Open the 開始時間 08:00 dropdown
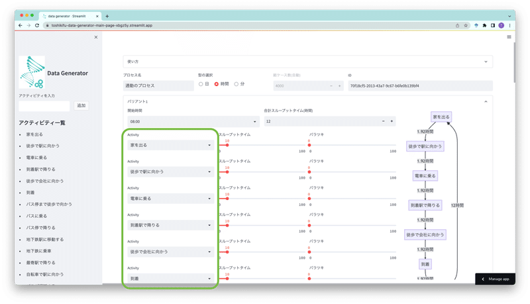The width and height of the screenshot is (530, 304). click(193, 122)
